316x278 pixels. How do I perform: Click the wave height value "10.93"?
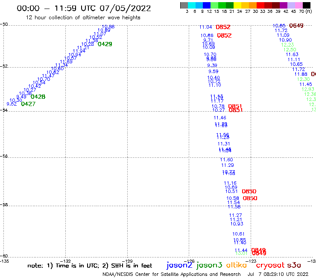tap(237, 224)
